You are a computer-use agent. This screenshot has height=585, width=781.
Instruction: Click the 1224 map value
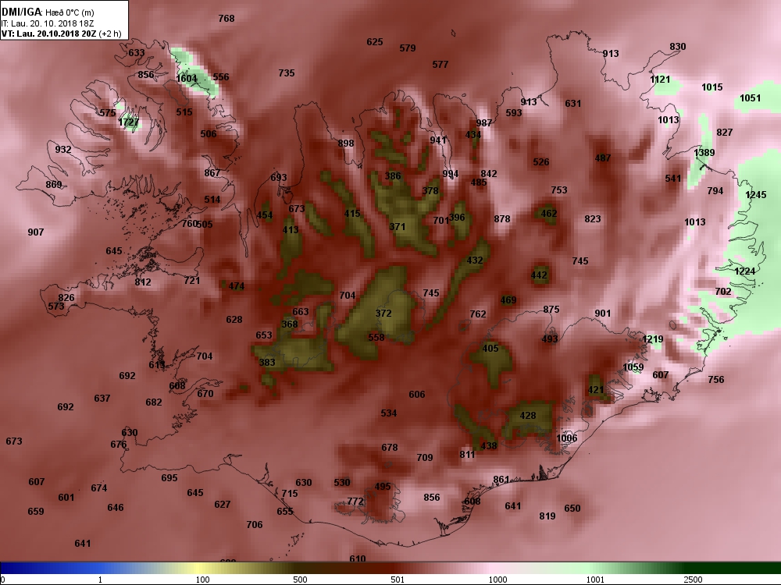pos(745,271)
